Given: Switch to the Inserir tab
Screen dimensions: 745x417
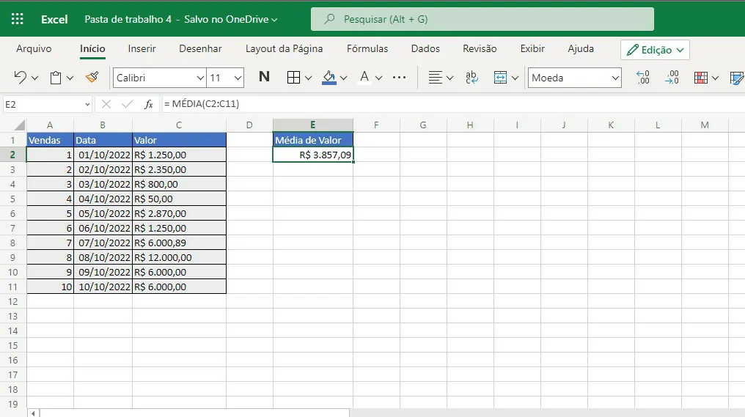Looking at the screenshot, I should [142, 48].
